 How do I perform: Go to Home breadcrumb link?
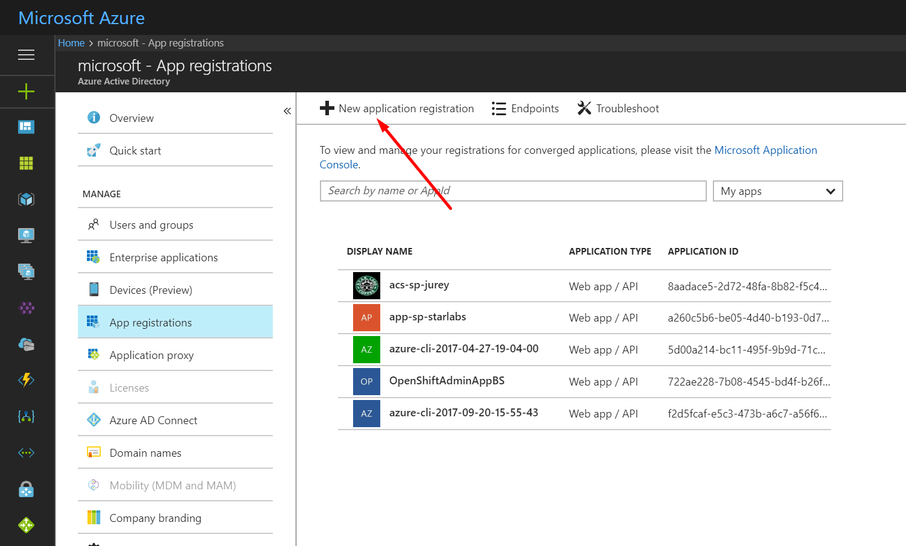71,43
